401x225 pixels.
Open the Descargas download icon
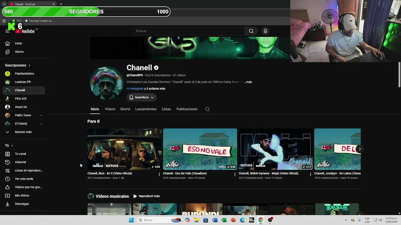point(8,204)
